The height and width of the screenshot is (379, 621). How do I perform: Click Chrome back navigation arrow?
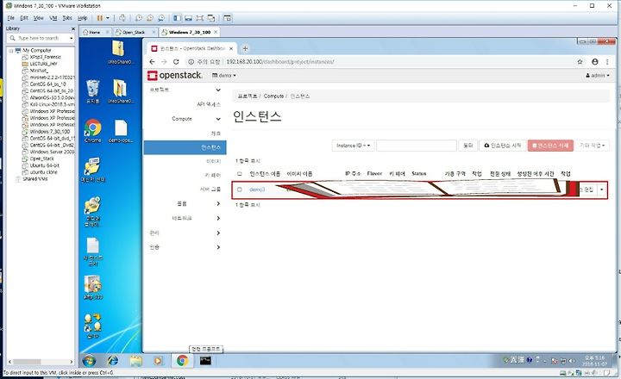pos(152,62)
